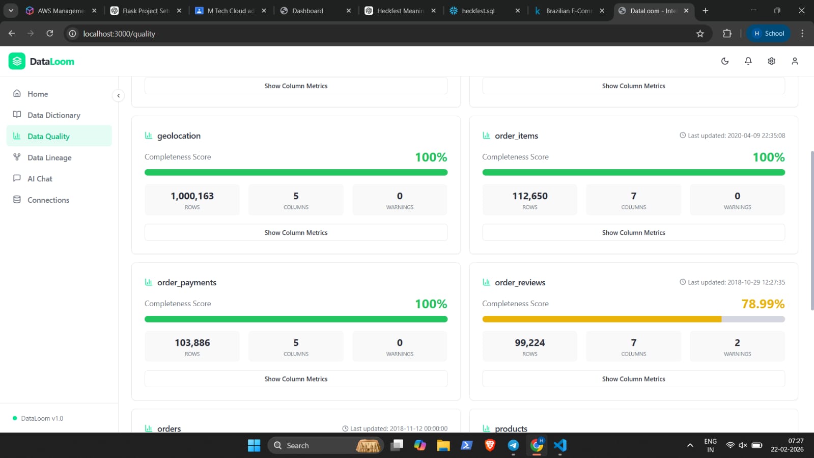
Task: Click the DataLoom logo icon
Action: click(17, 61)
